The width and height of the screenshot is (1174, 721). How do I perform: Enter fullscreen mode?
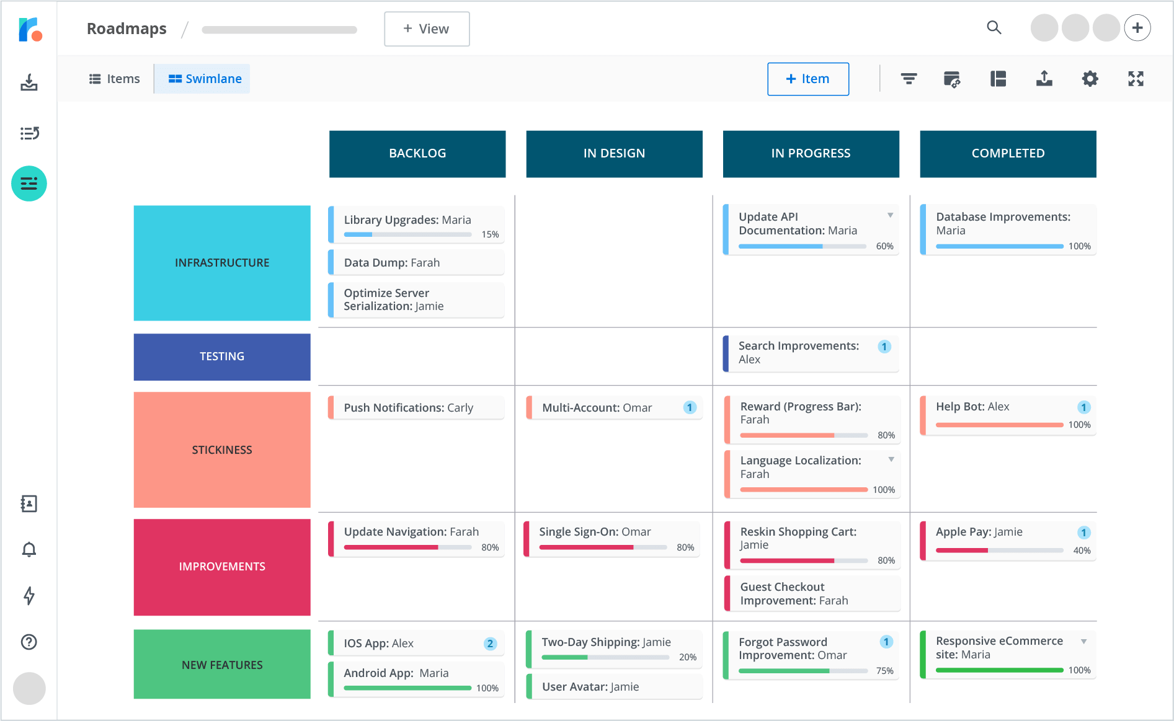(1136, 79)
